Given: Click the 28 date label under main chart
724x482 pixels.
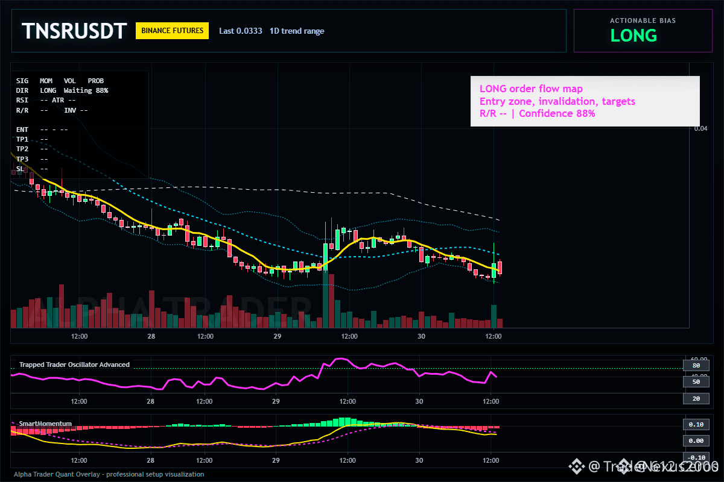Looking at the screenshot, I should click(151, 336).
